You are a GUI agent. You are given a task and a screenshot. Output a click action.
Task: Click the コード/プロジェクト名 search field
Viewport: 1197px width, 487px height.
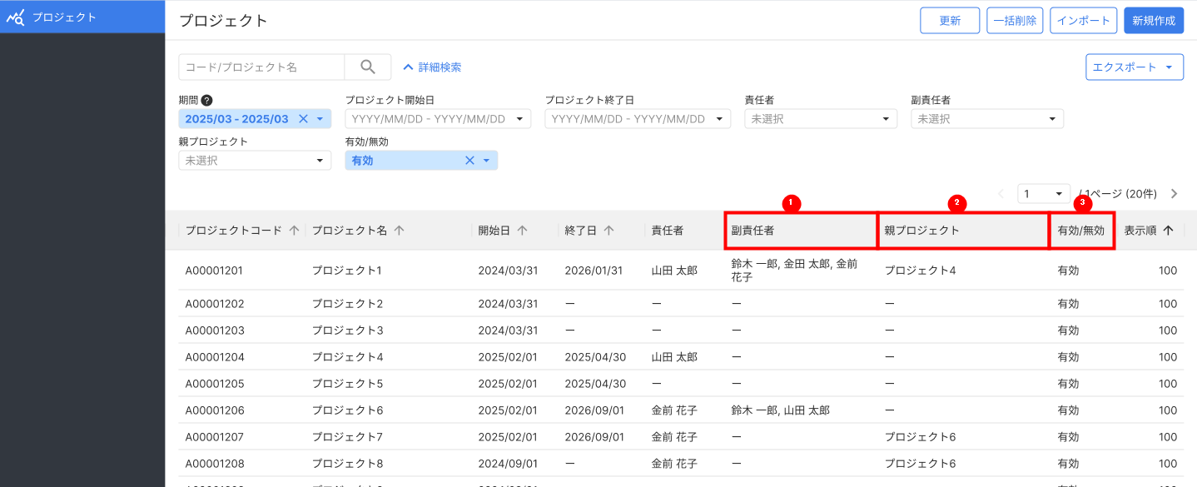[261, 67]
